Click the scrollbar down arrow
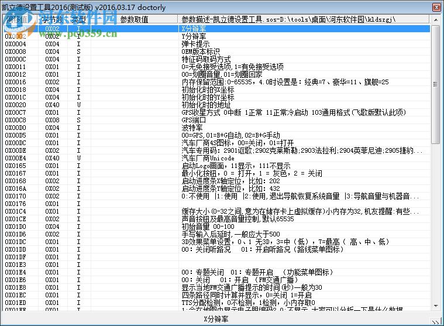 pyautogui.click(x=436, y=306)
